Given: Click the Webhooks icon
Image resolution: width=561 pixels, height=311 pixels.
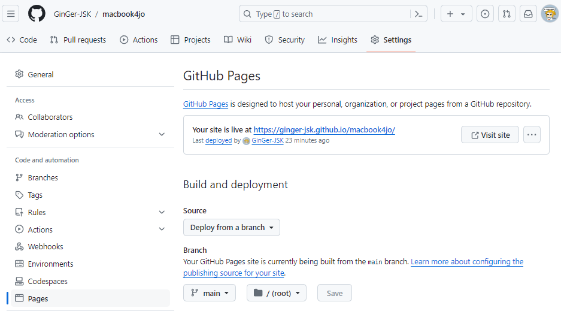Looking at the screenshot, I should coord(19,246).
